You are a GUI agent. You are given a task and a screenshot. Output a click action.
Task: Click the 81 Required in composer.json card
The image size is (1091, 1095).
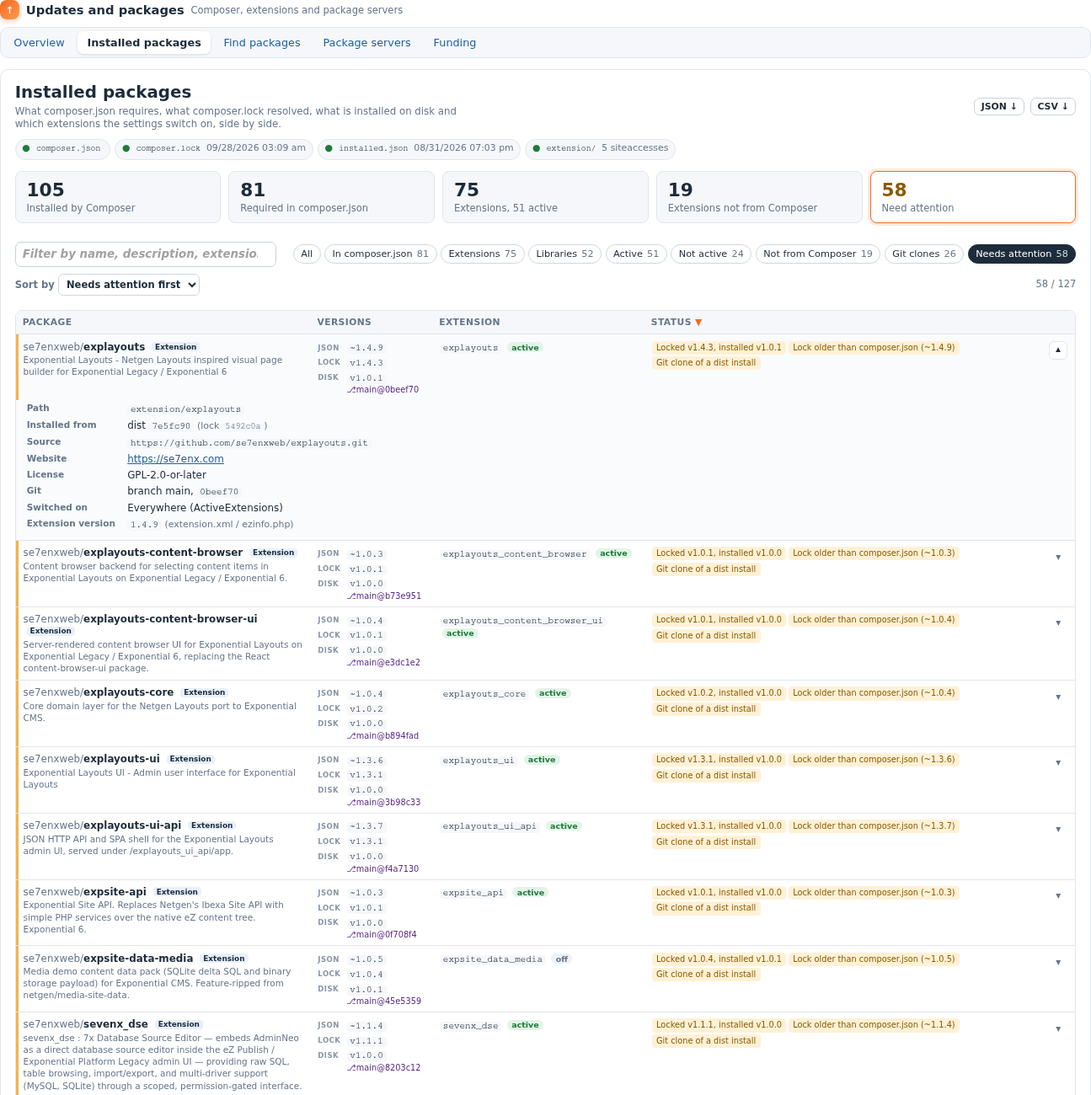pyautogui.click(x=332, y=197)
